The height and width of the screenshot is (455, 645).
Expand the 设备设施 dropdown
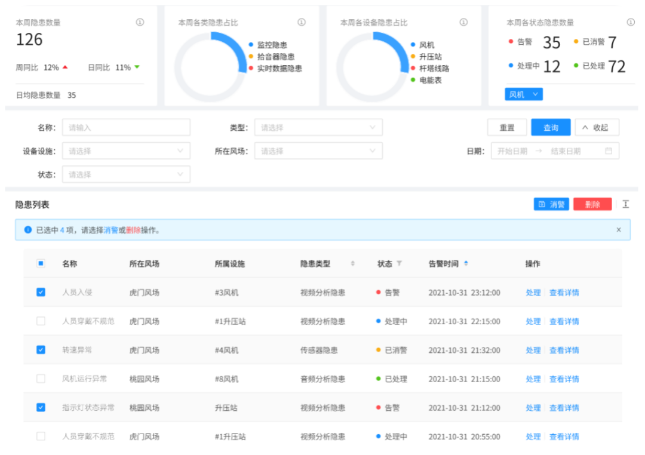click(x=126, y=151)
